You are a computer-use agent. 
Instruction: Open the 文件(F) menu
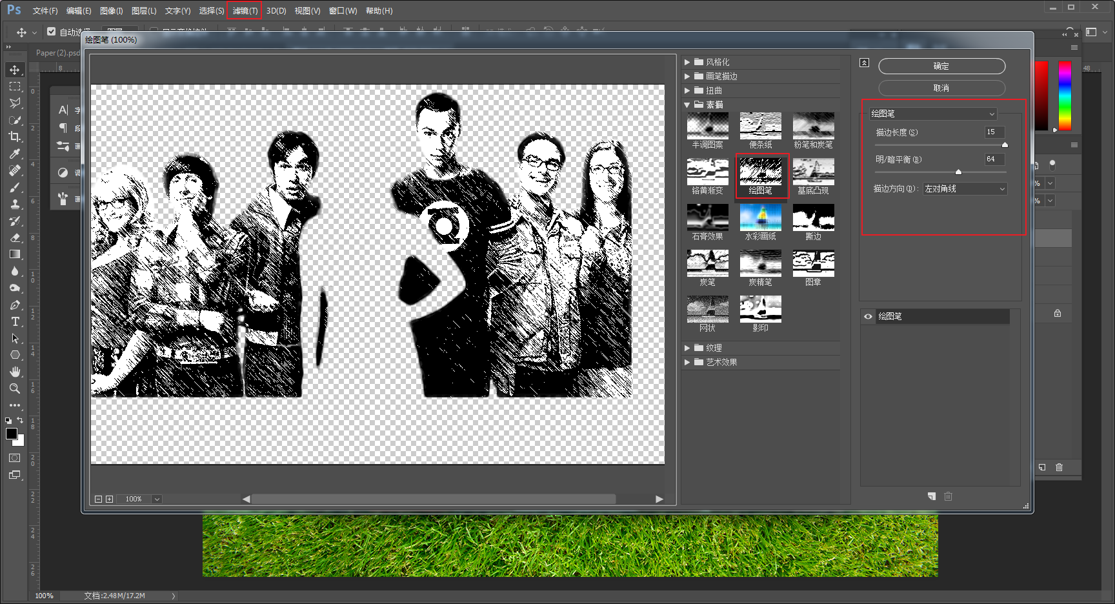[x=45, y=11]
